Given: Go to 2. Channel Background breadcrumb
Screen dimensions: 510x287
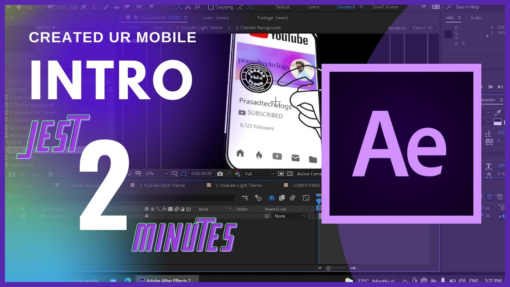Looking at the screenshot, I should (258, 28).
